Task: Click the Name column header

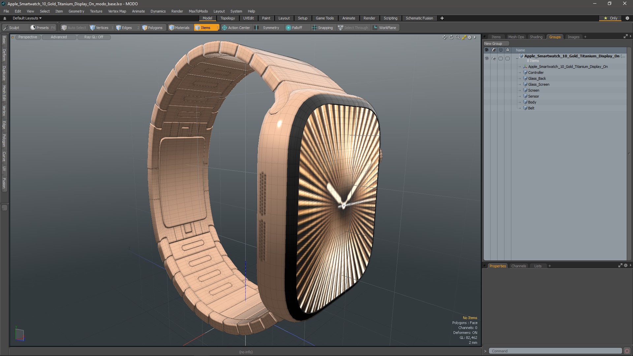Action: (520, 50)
